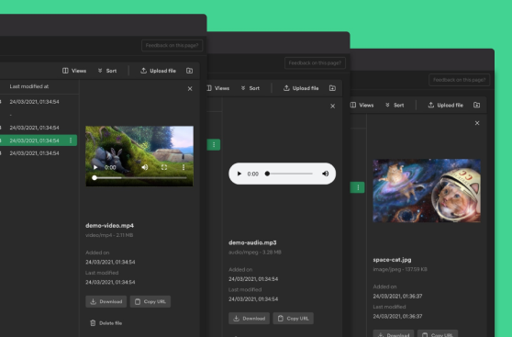Play the demo-audio.mp3 audio player

tap(239, 174)
